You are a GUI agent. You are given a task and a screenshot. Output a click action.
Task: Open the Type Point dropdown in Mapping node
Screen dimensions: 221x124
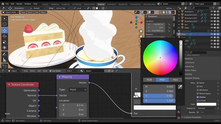[78, 90]
